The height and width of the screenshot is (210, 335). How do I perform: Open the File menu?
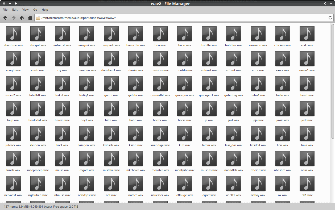[5, 10]
